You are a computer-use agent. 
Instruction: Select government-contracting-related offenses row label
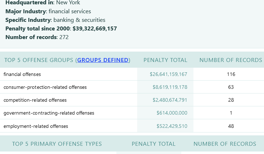(49, 113)
